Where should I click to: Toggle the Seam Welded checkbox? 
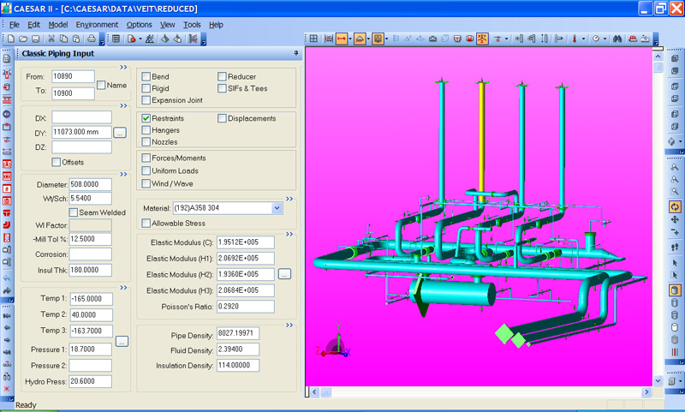coord(74,212)
